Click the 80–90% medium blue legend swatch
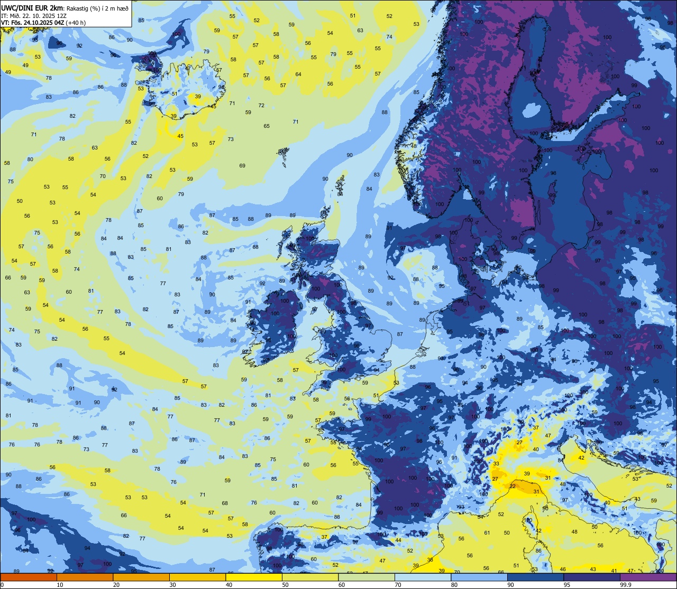The image size is (677, 589). click(x=479, y=577)
